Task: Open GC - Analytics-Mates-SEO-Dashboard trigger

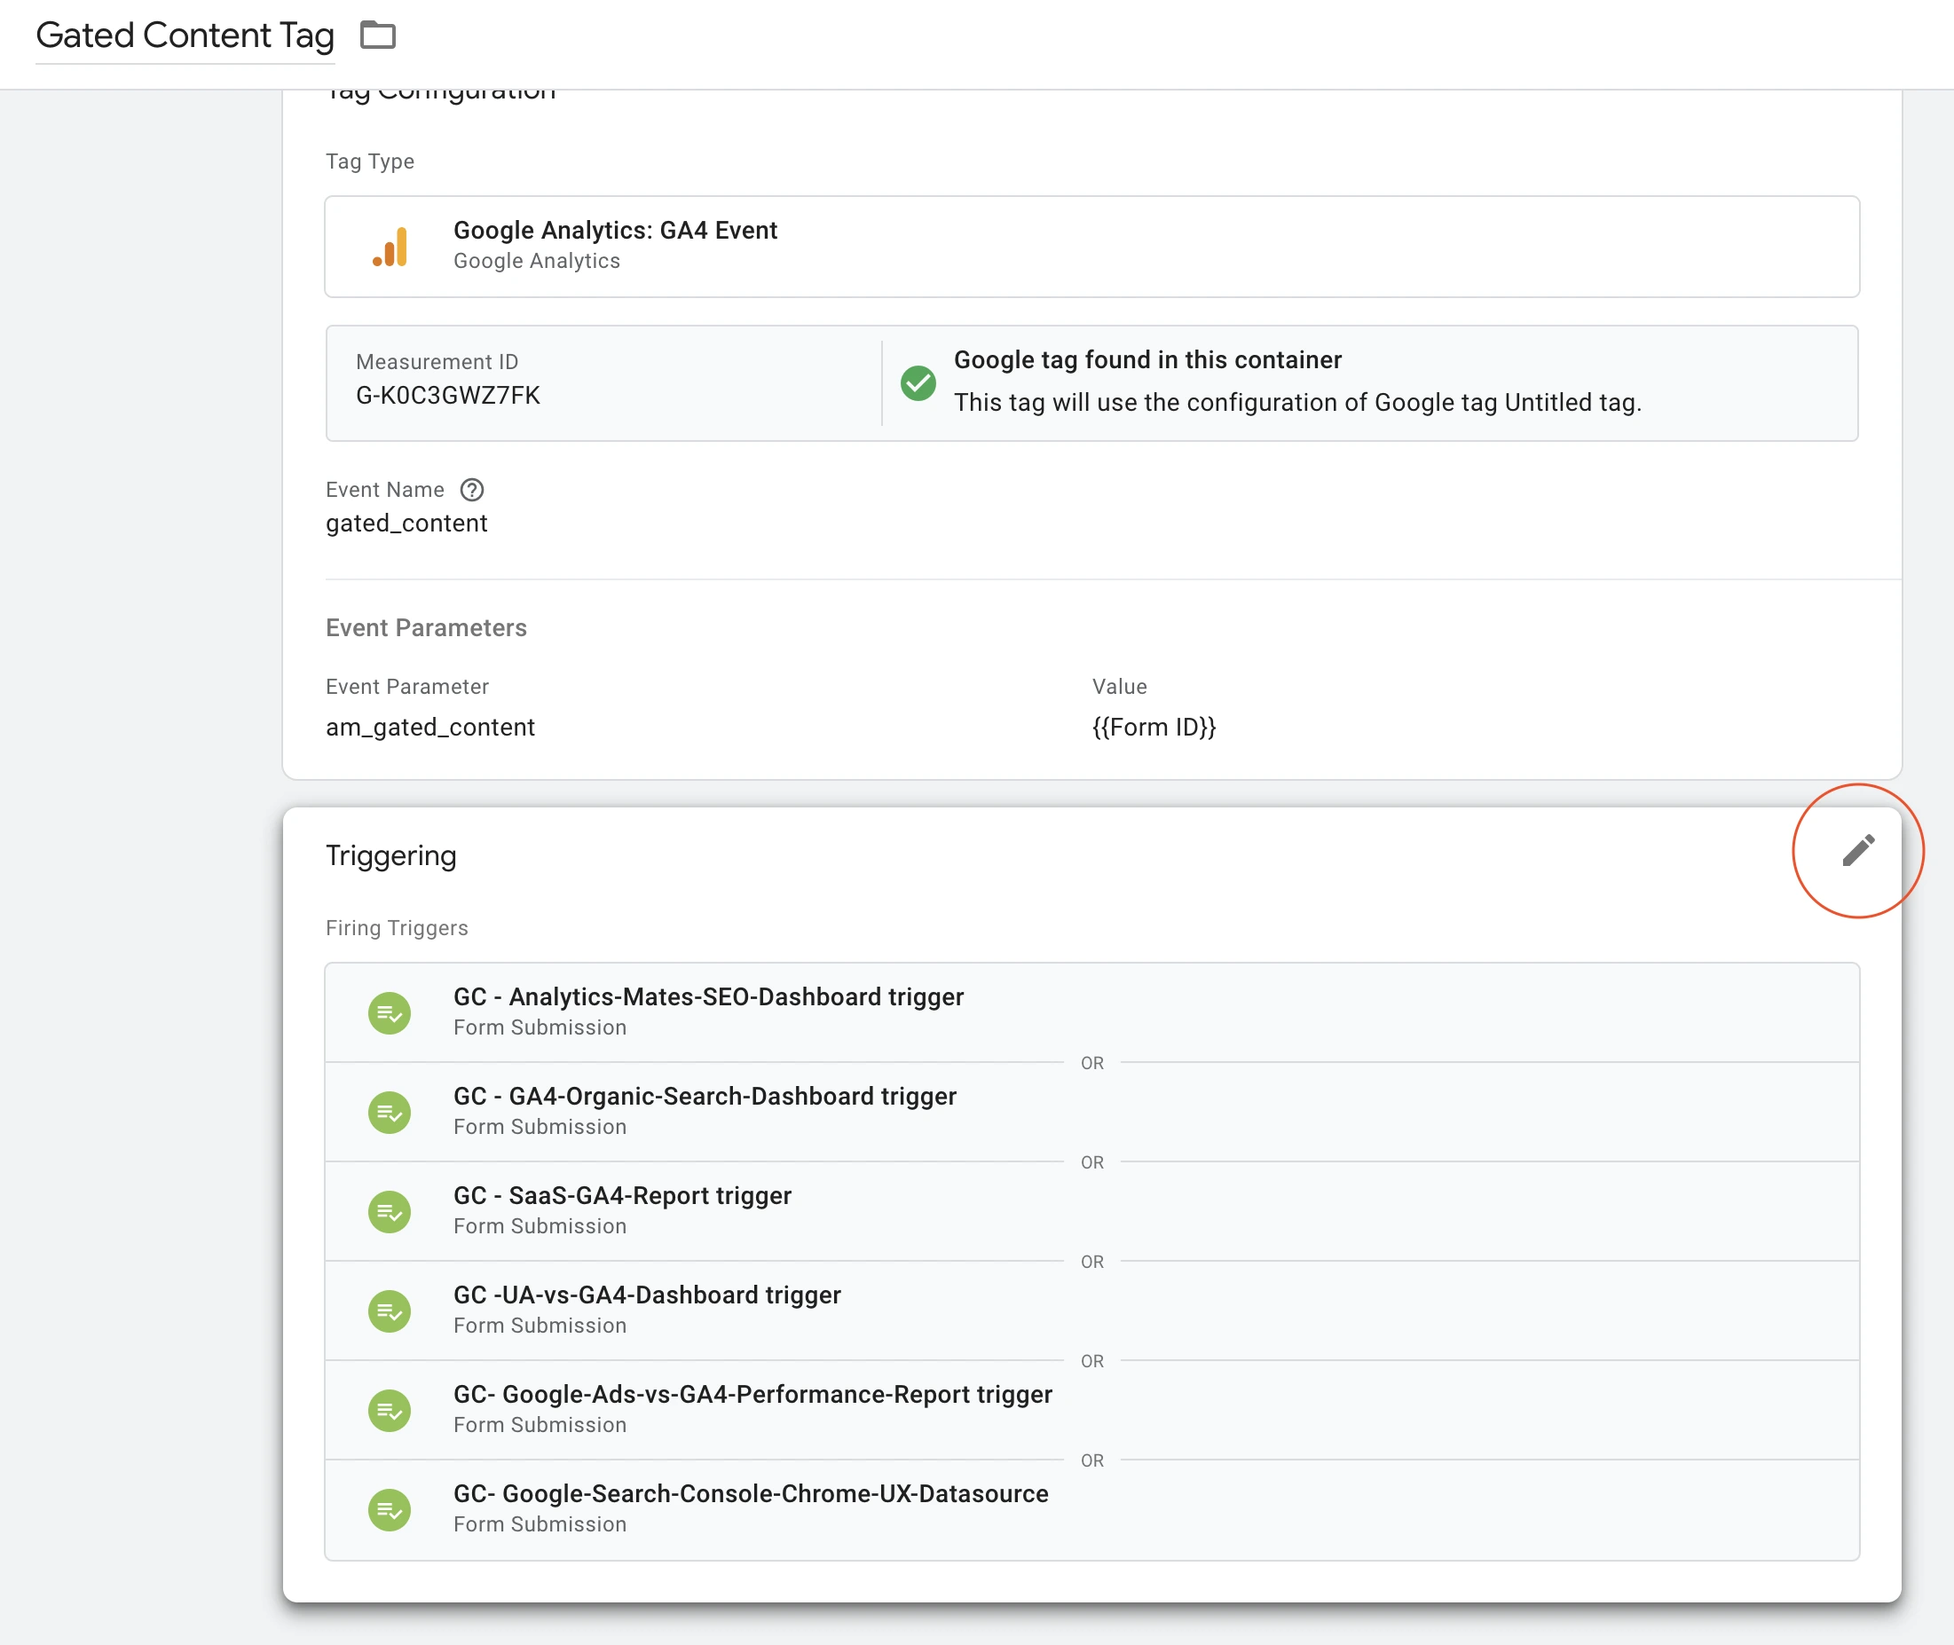Action: (x=1091, y=1012)
